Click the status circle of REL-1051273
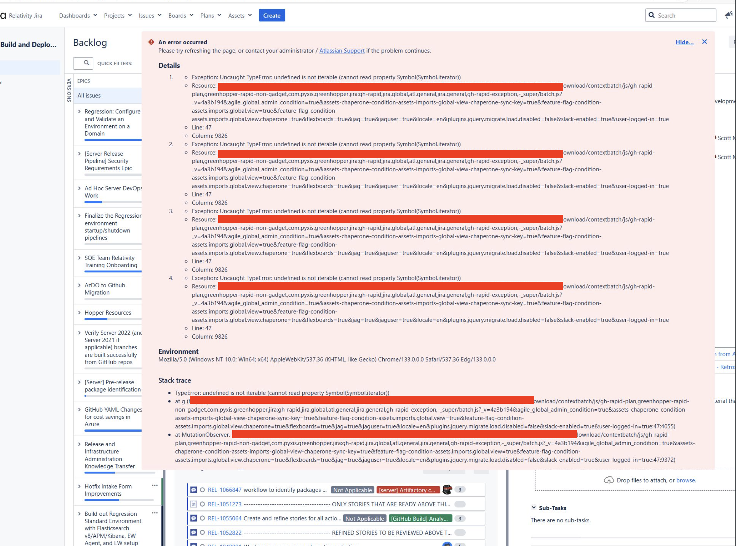Image resolution: width=736 pixels, height=546 pixels. pos(202,504)
